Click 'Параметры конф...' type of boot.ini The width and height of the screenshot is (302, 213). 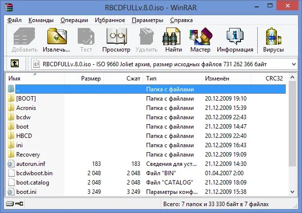pyautogui.click(x=172, y=192)
